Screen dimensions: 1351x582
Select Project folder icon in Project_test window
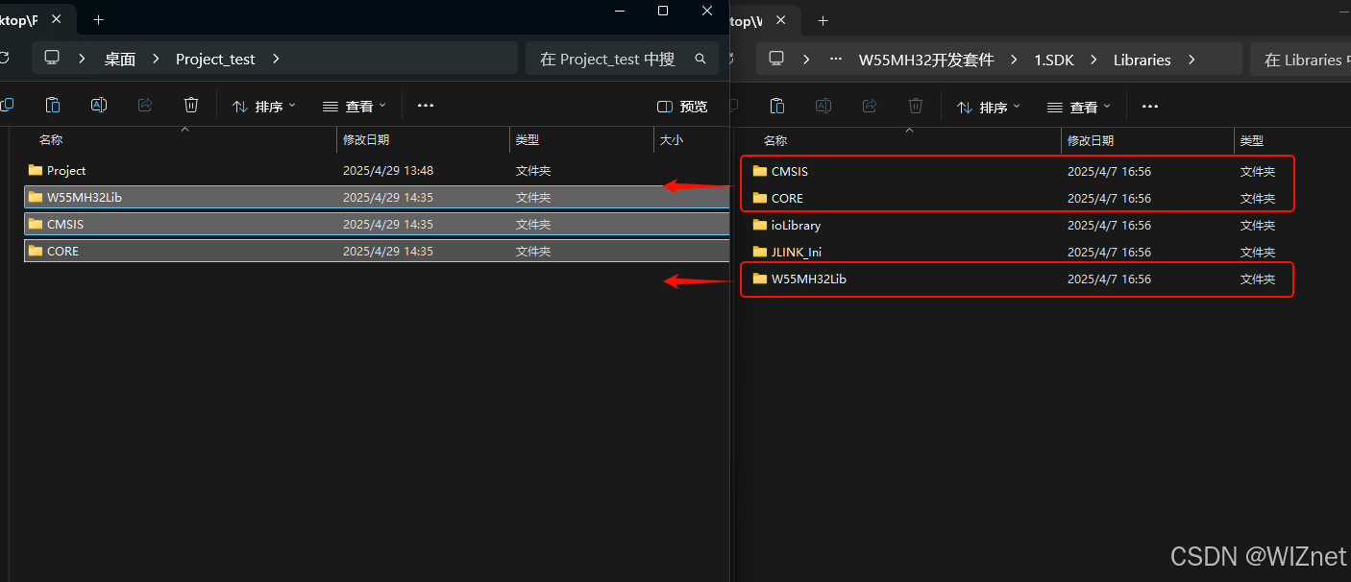coord(36,170)
